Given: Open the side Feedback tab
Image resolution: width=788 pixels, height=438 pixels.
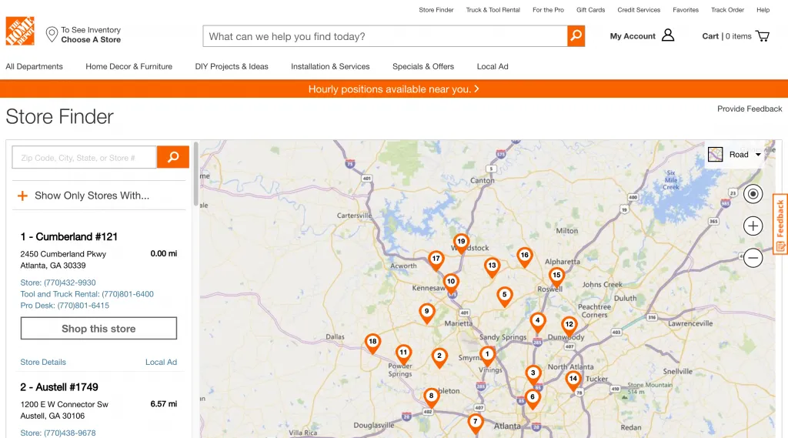Looking at the screenshot, I should click(x=780, y=224).
